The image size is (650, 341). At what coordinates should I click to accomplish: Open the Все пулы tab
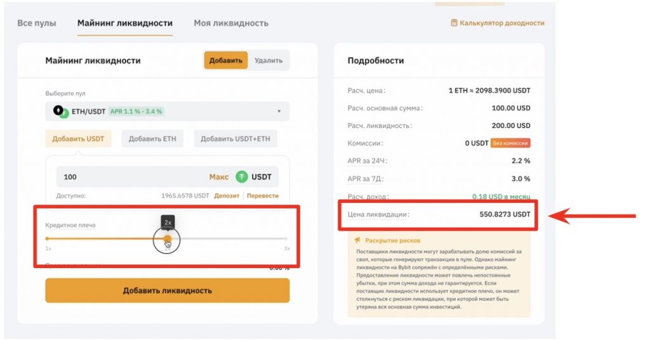pyautogui.click(x=37, y=23)
